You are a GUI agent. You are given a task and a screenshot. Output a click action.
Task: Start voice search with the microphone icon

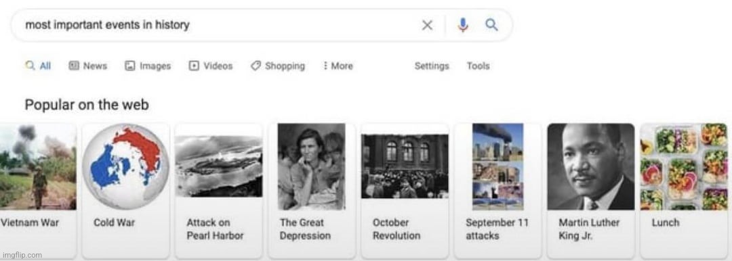pyautogui.click(x=463, y=25)
